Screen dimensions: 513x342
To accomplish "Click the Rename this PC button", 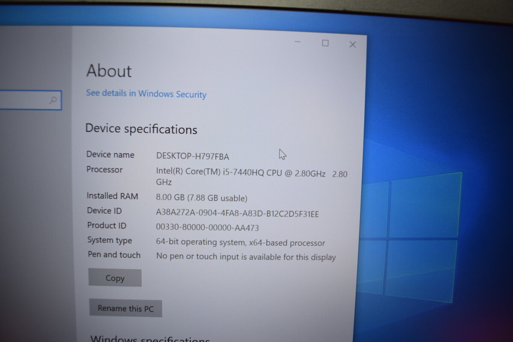I will pyautogui.click(x=126, y=308).
